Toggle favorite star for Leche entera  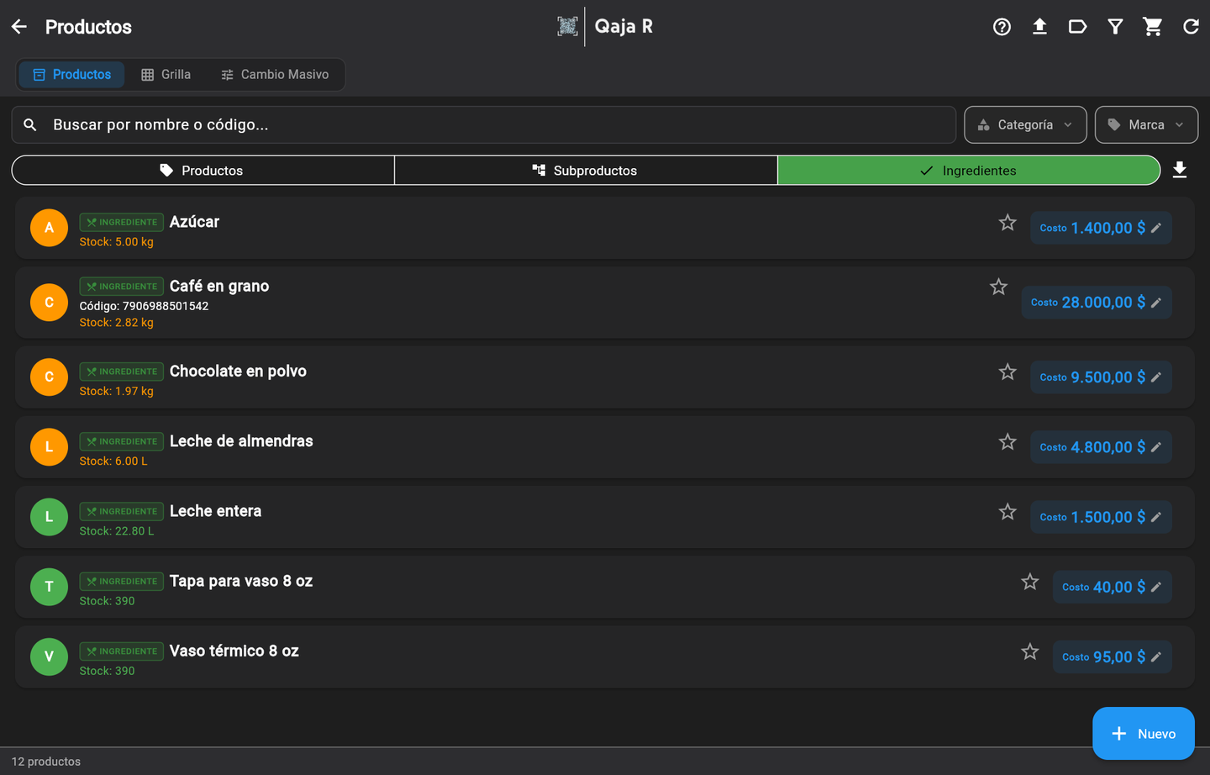pos(1007,512)
